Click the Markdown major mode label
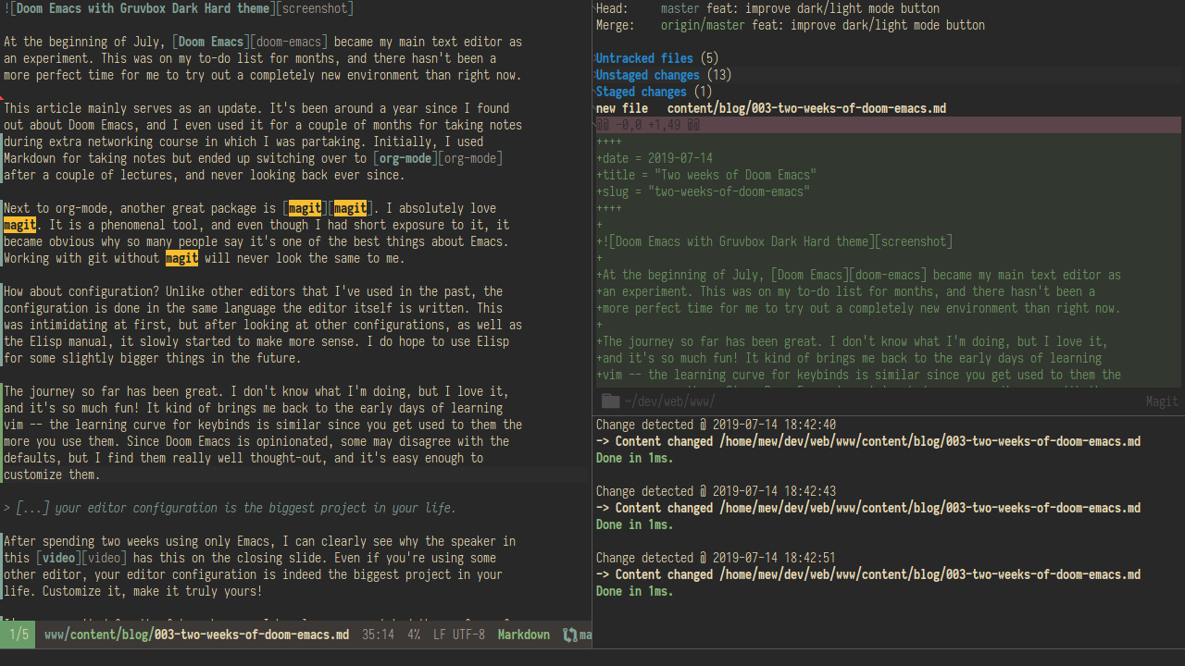This screenshot has width=1185, height=666. 524,635
